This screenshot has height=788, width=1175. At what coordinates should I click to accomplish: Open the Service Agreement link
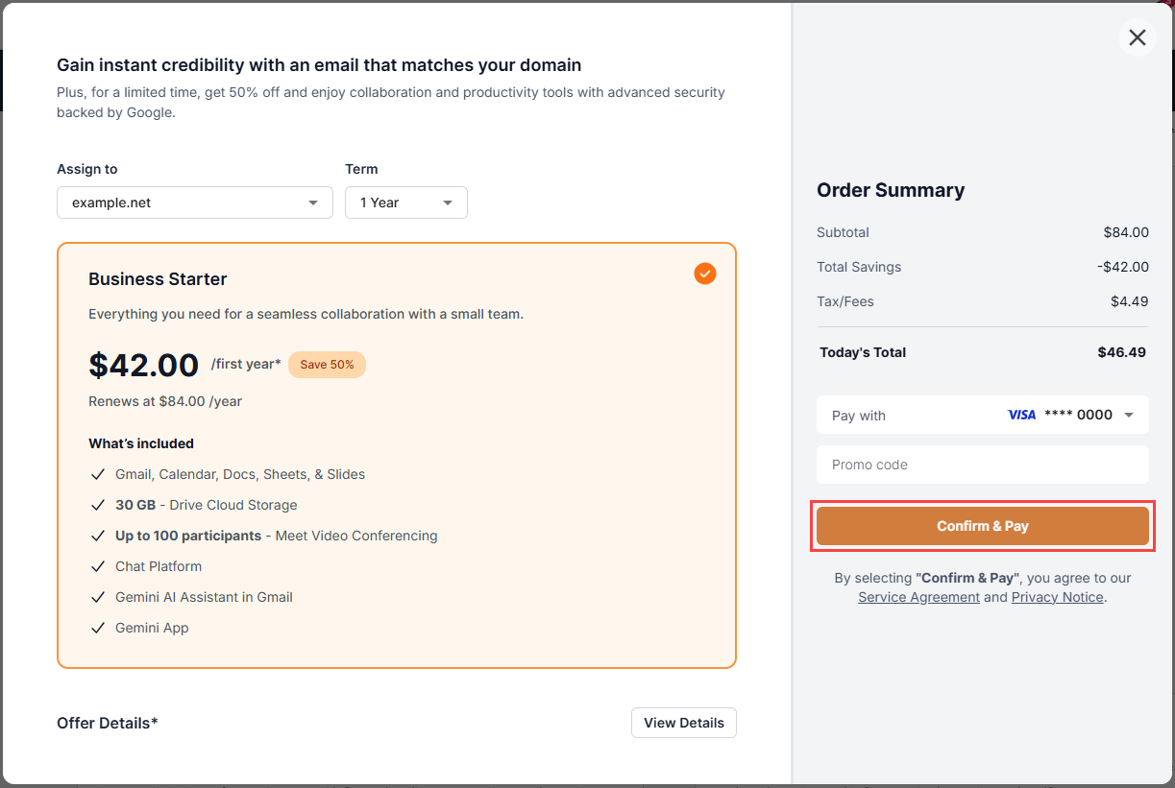918,597
